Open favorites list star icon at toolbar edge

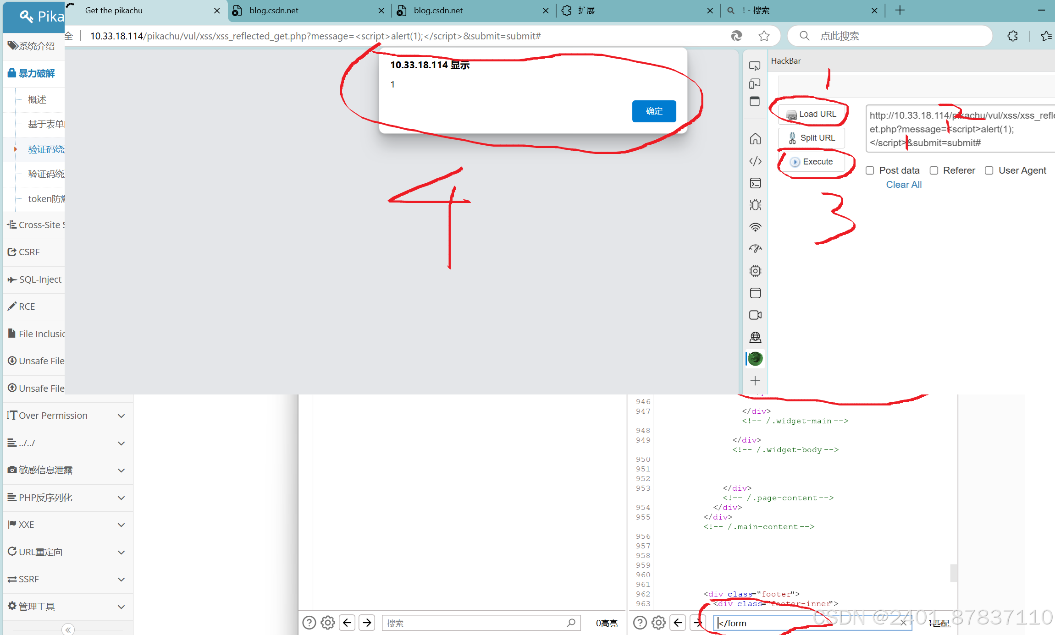pyautogui.click(x=1046, y=36)
